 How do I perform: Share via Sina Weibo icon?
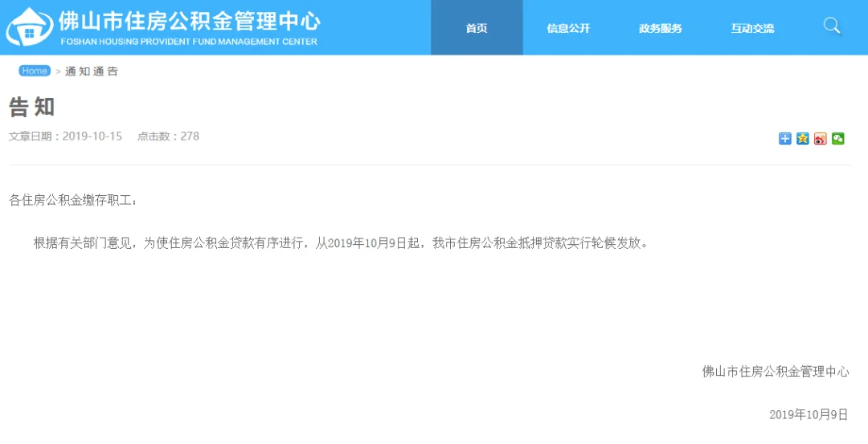coord(821,139)
